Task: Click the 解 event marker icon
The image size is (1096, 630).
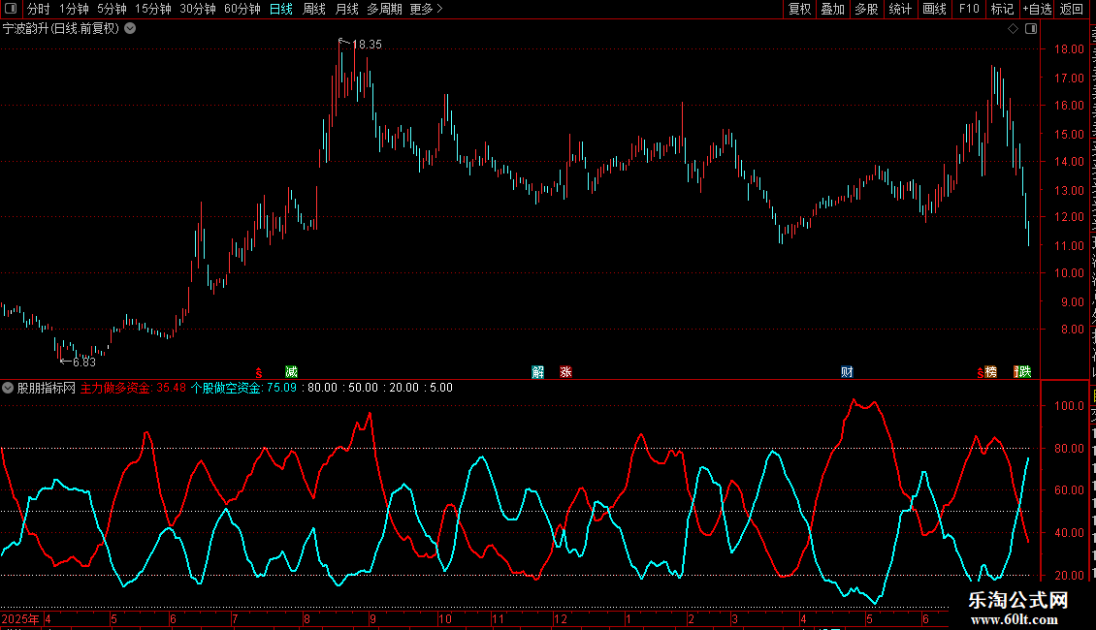Action: click(x=537, y=371)
